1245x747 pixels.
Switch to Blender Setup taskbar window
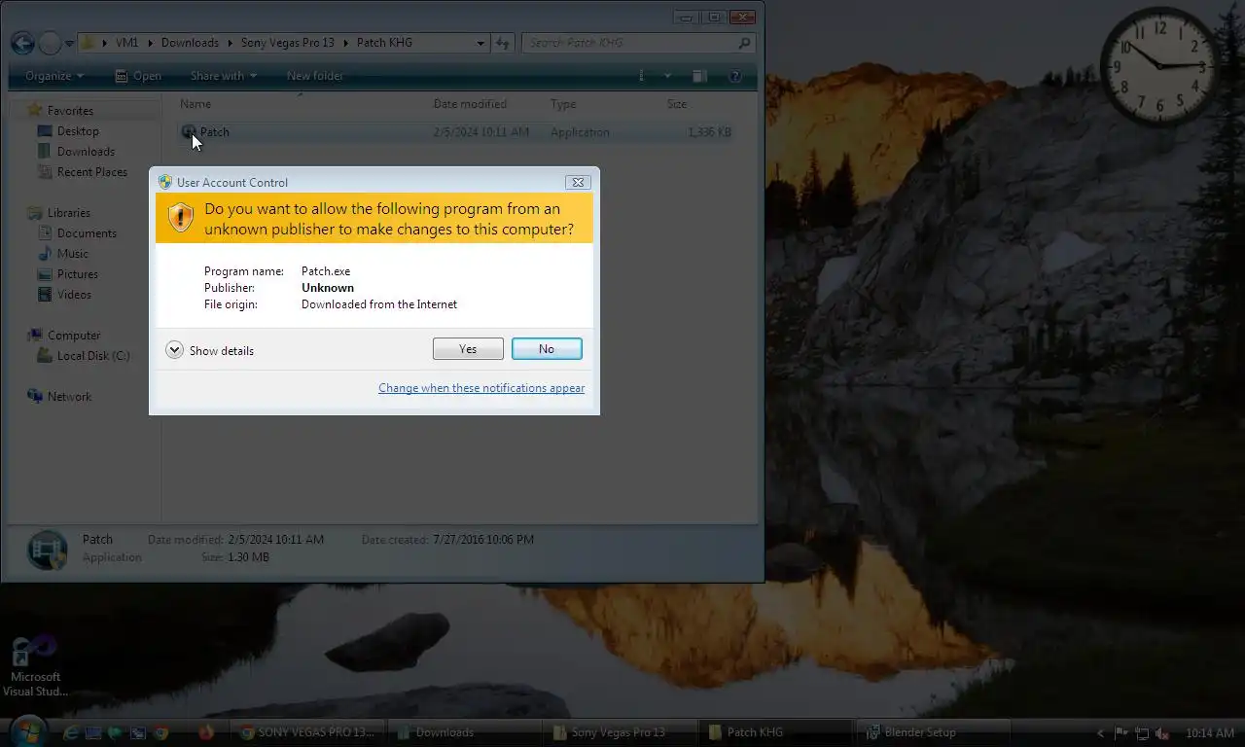tap(932, 732)
